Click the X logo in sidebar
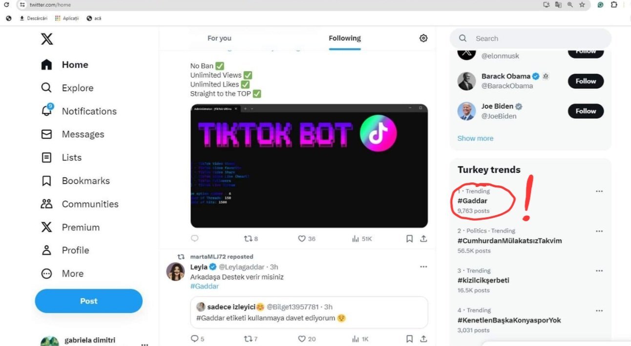This screenshot has height=346, width=631. [47, 39]
